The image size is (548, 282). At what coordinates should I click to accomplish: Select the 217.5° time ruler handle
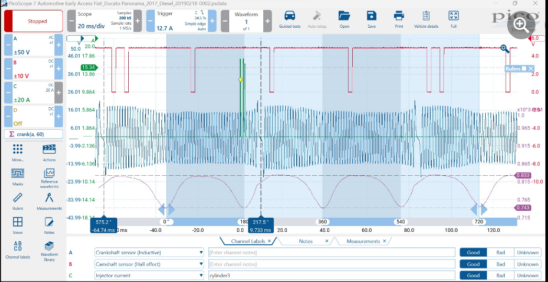coord(261,224)
